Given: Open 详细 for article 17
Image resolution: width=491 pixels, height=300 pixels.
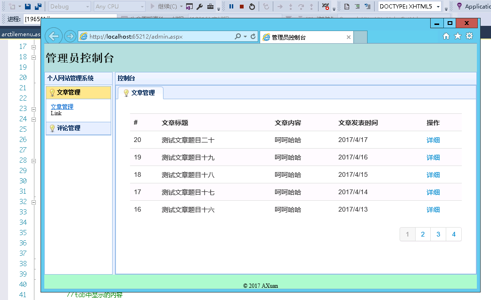Looking at the screenshot, I should (x=433, y=192).
